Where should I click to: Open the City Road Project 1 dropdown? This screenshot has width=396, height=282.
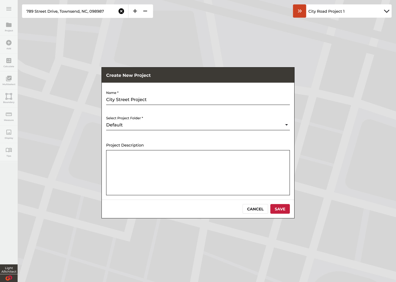coord(349,11)
